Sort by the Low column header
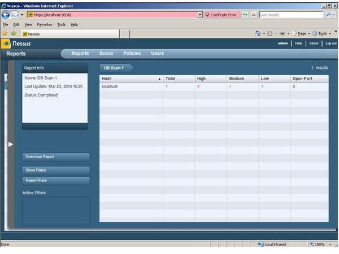The height and width of the screenshot is (254, 339). 275,78
